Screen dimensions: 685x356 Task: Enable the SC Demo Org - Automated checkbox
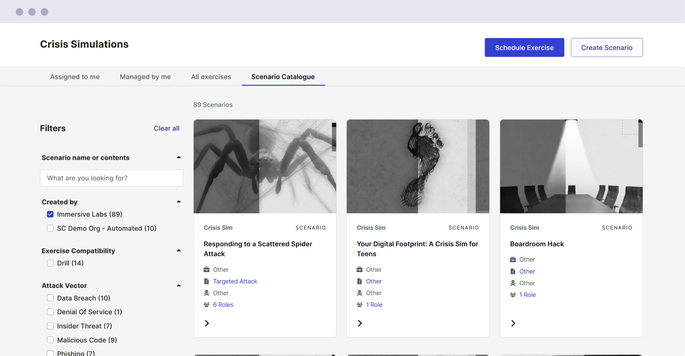(50, 228)
